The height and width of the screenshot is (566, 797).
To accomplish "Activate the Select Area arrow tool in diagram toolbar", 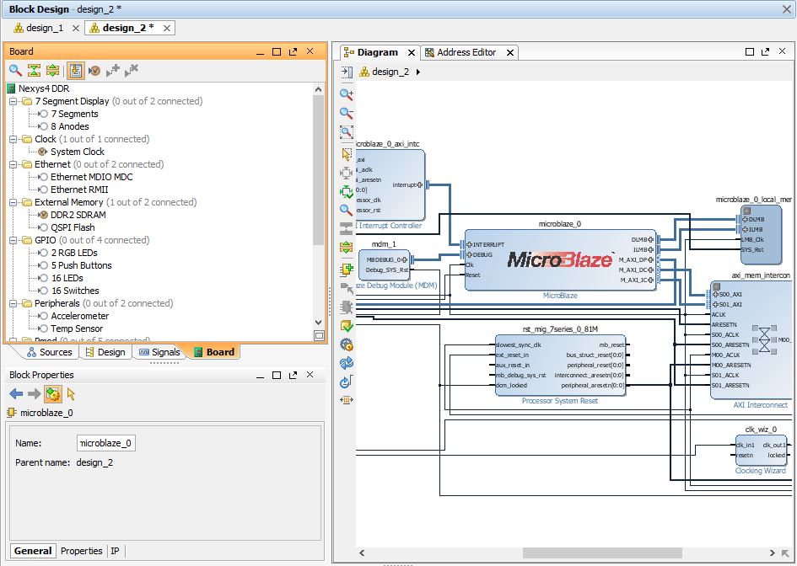I will [x=347, y=154].
